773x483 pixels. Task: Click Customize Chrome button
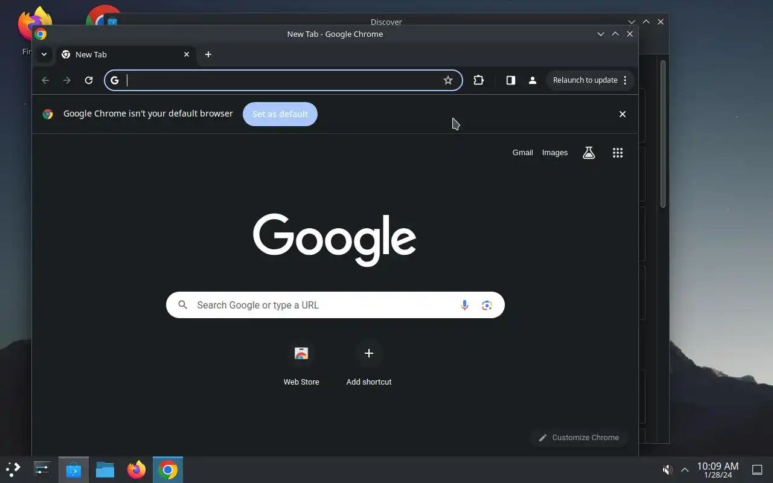point(579,438)
